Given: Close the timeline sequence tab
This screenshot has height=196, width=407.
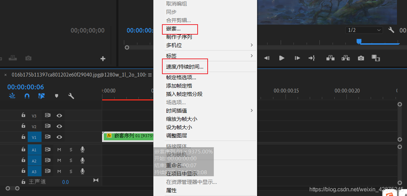Looking at the screenshot, I should coord(6,75).
